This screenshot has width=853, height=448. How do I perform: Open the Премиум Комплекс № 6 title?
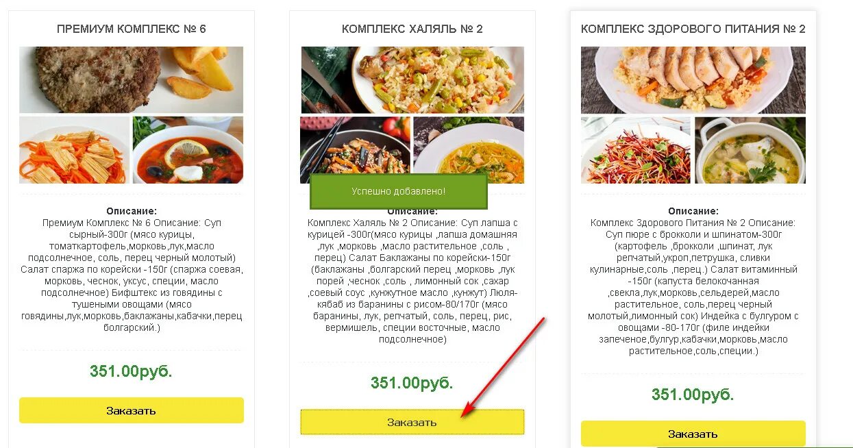(x=132, y=29)
